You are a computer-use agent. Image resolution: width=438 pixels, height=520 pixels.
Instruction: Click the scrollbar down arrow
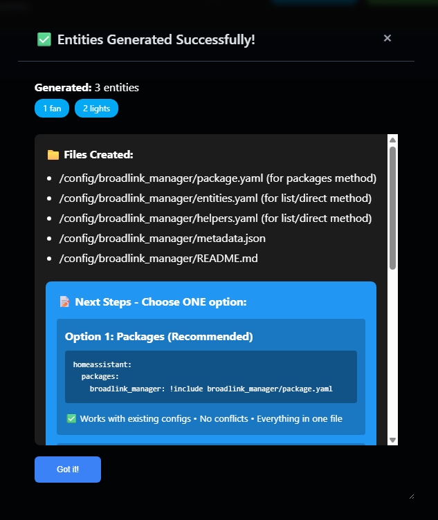pyautogui.click(x=392, y=440)
